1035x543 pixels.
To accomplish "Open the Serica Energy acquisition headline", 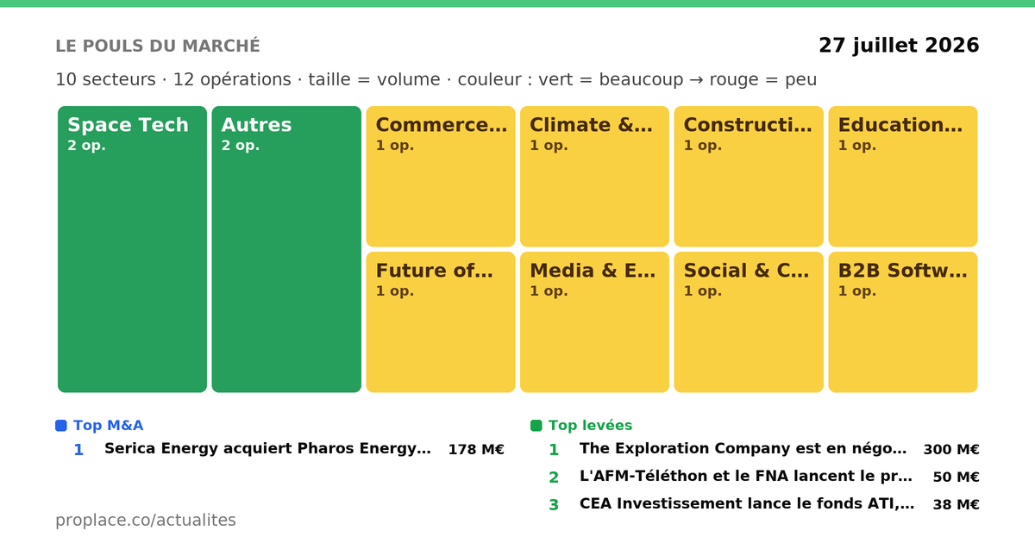I will point(267,449).
